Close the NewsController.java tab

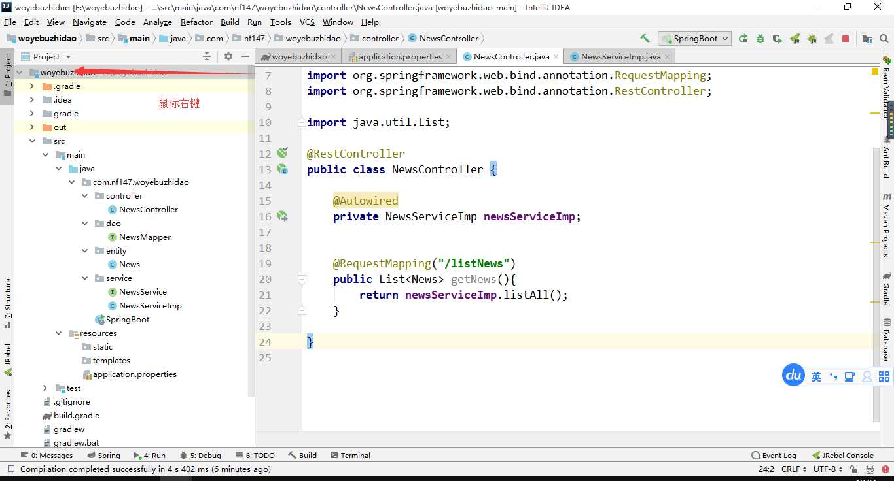click(556, 57)
